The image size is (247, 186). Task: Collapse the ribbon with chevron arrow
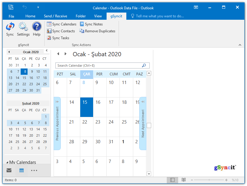pos(240,45)
